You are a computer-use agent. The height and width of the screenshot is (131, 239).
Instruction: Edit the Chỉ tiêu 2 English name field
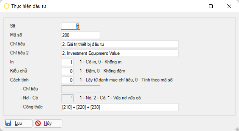(x=119, y=53)
